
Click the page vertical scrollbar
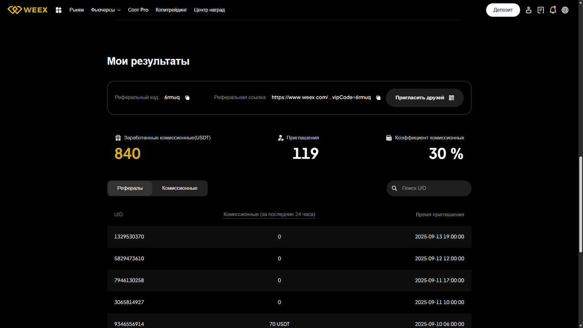(580, 204)
